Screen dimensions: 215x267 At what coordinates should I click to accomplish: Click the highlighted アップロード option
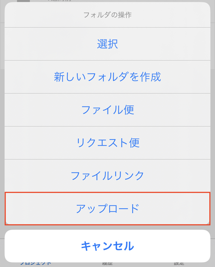pos(107,208)
